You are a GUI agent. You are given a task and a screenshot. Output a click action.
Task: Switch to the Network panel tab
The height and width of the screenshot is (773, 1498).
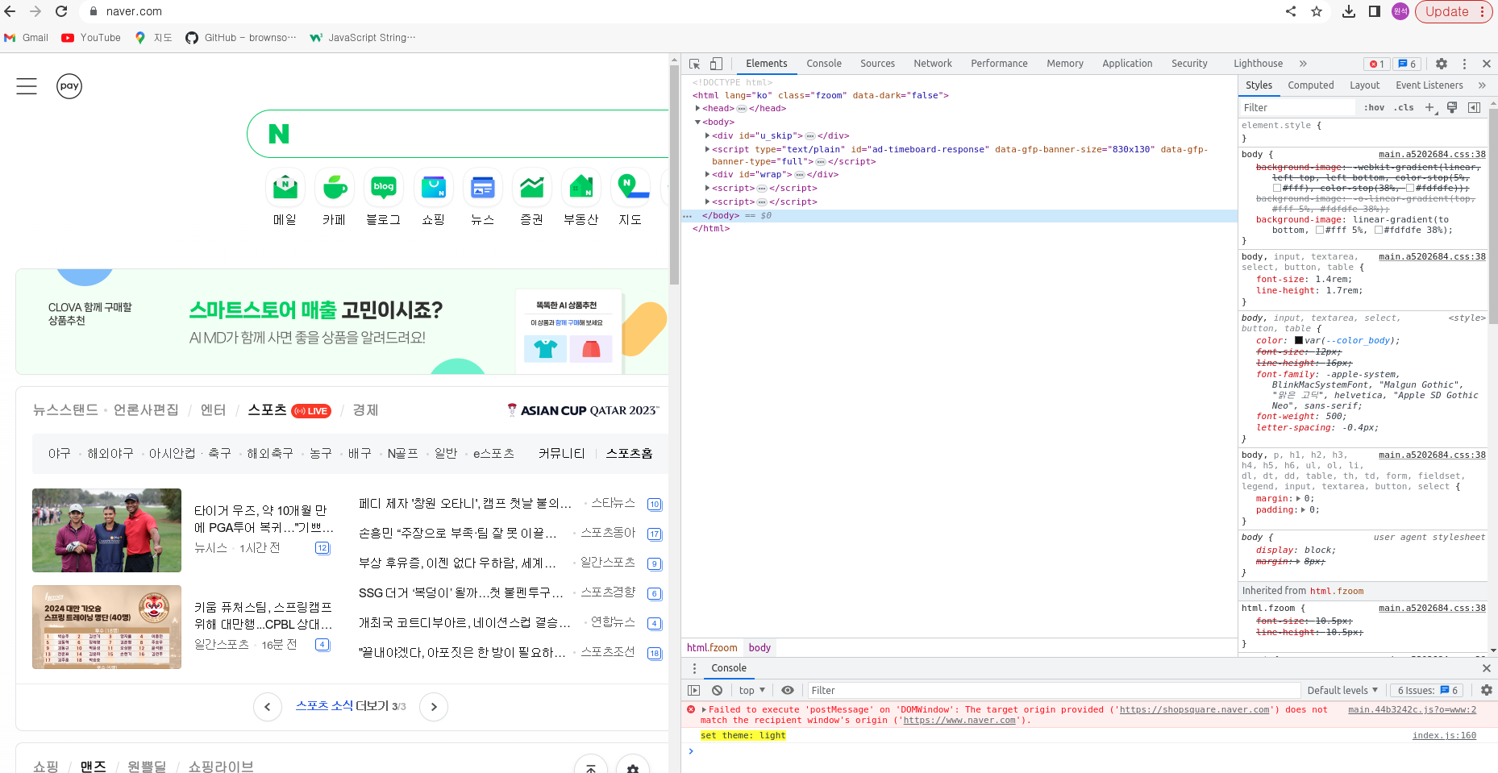[933, 64]
